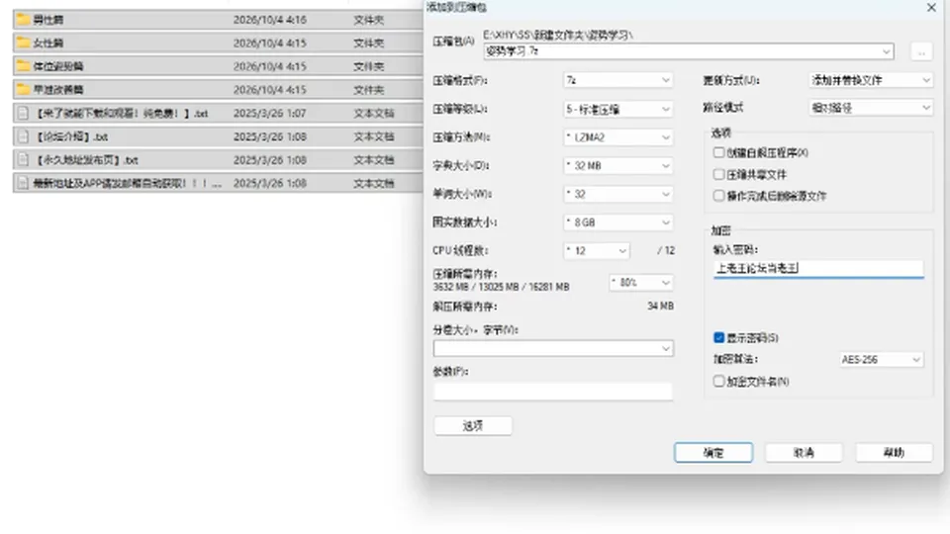
Task: Open update mode dropdown showing 添加并替换文件
Action: (871, 80)
